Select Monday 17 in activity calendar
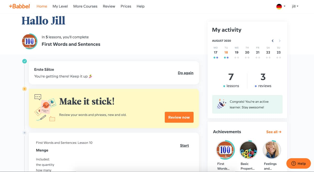 point(216,53)
